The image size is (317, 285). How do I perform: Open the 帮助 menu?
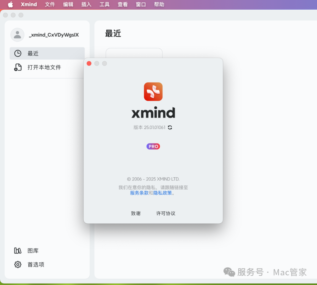point(159,4)
